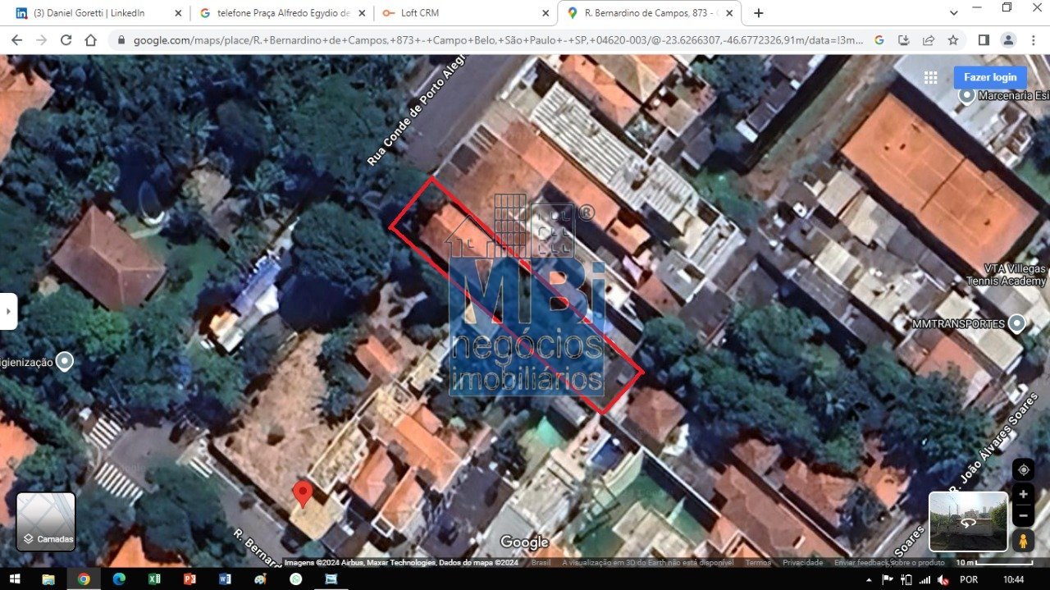Zoom in on the map
Viewport: 1050px width, 590px height.
[1023, 494]
